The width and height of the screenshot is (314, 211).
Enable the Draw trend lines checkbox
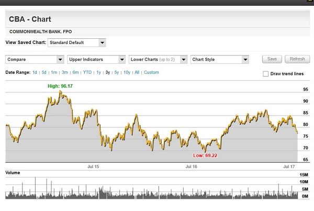(x=266, y=74)
